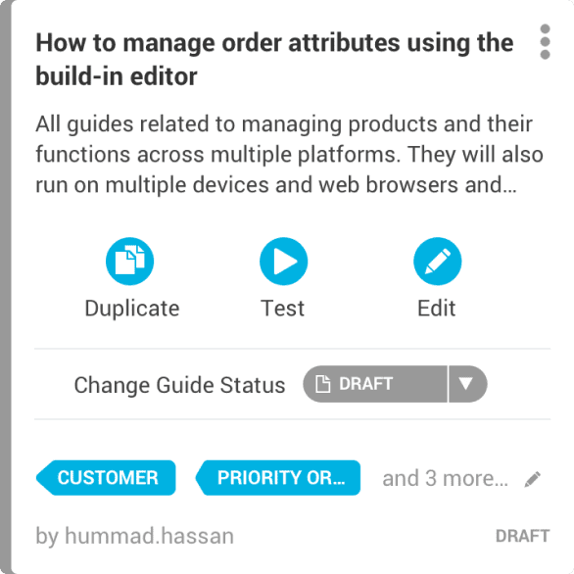Click the Test label
Viewport: 574px width, 574px height.
pos(282,309)
